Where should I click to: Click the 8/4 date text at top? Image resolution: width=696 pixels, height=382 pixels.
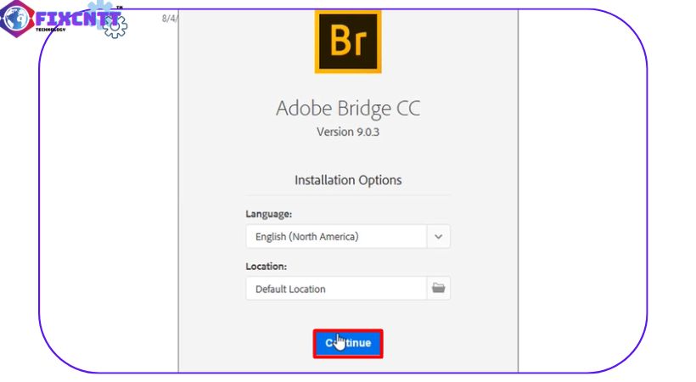[168, 17]
